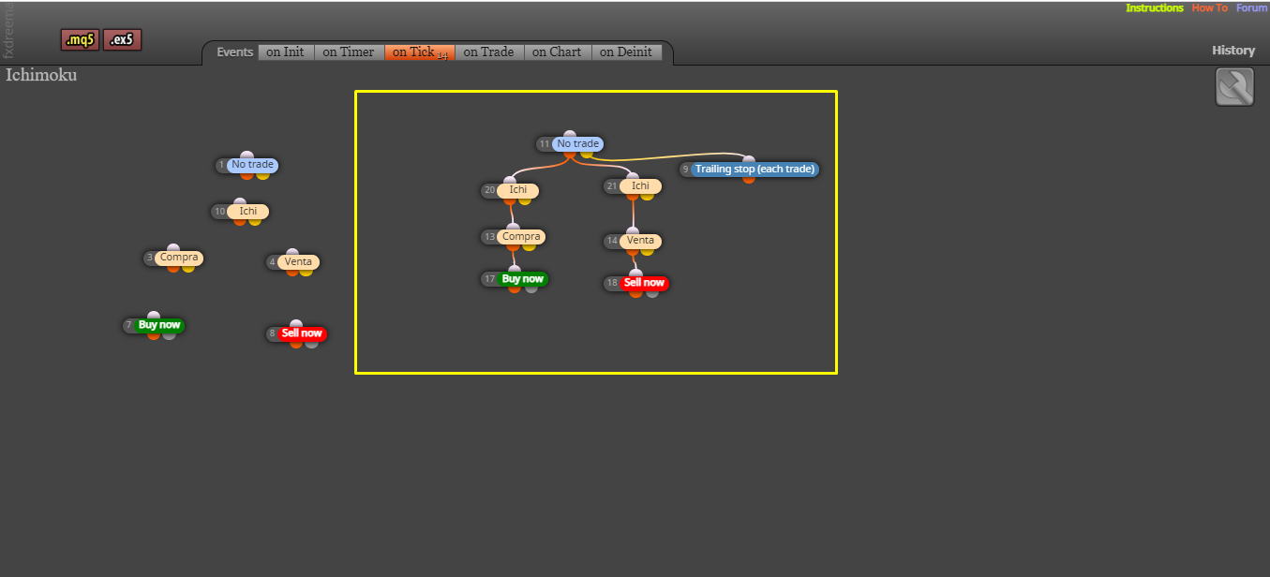
Task: Switch to the on Trade tab
Action: tap(489, 52)
